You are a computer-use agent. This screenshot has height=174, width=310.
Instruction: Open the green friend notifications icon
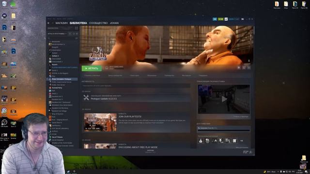221,19
